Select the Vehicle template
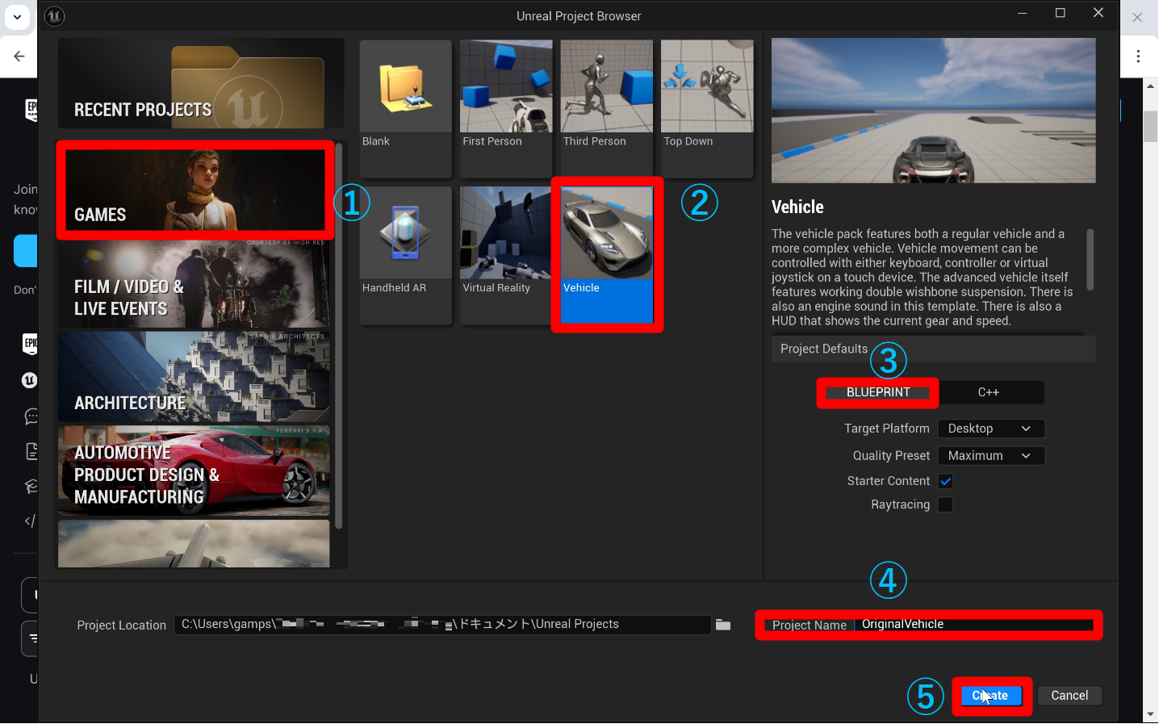 (x=606, y=255)
